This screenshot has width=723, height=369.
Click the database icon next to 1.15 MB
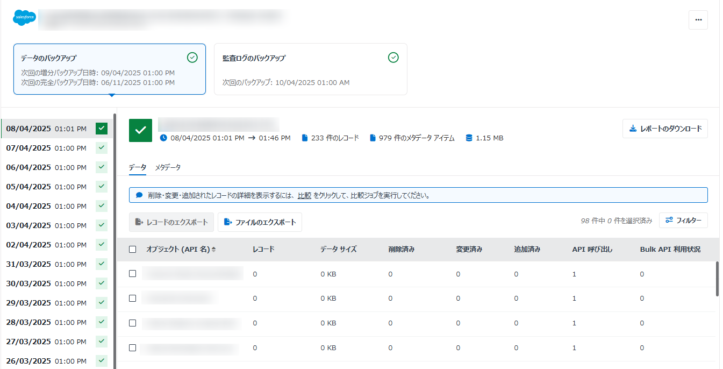pos(469,137)
